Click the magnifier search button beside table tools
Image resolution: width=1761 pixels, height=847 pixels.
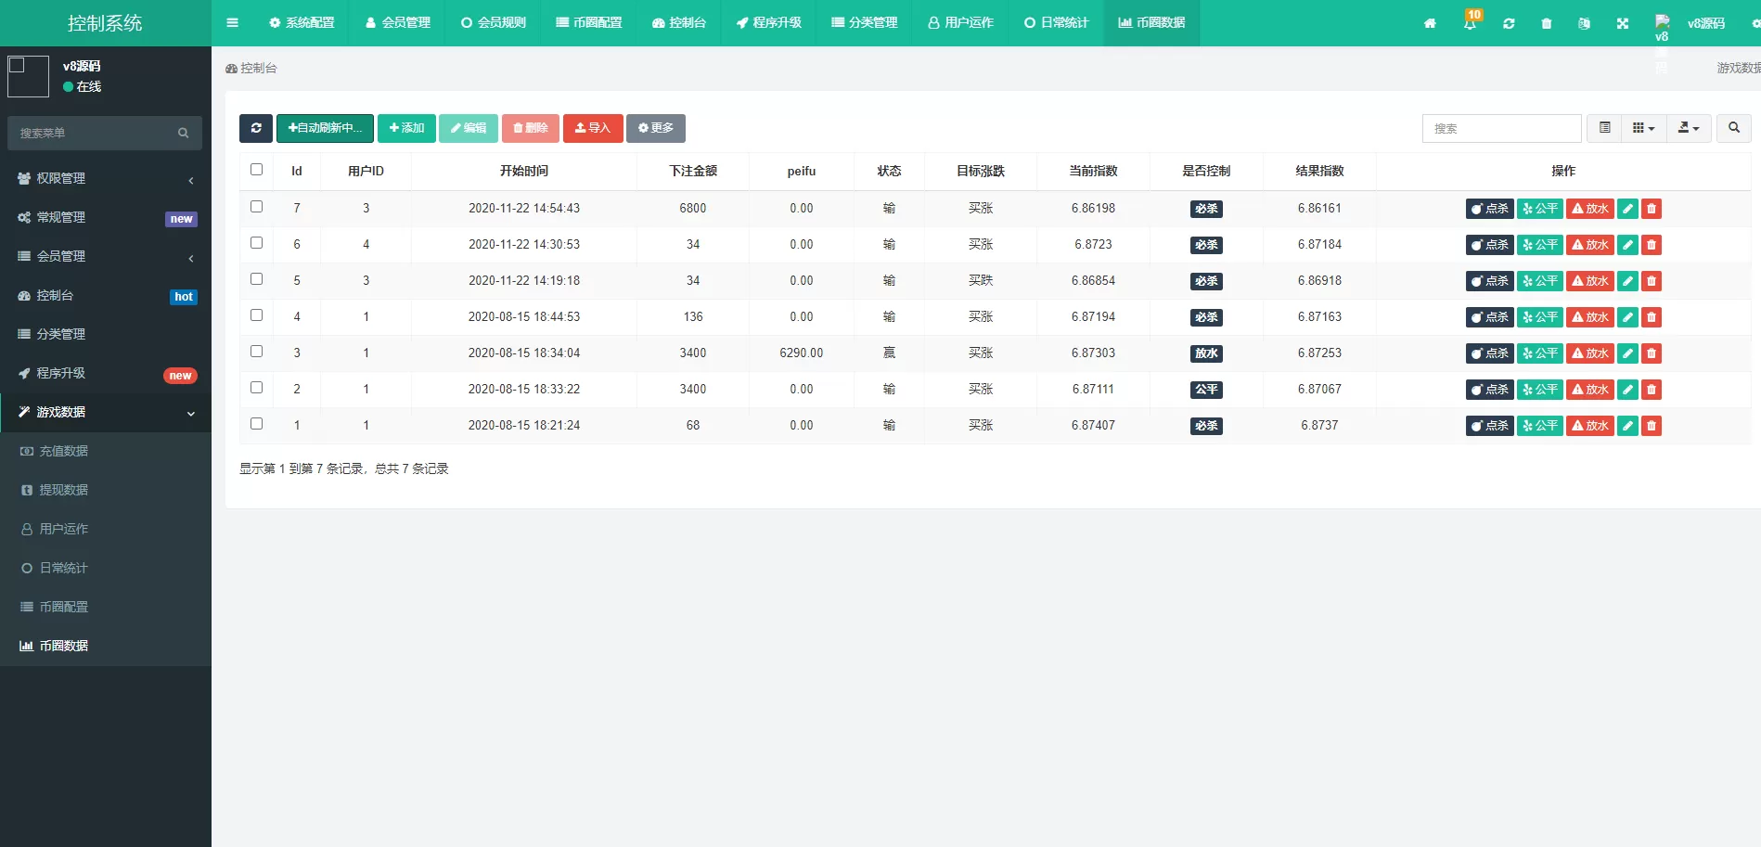1733,128
